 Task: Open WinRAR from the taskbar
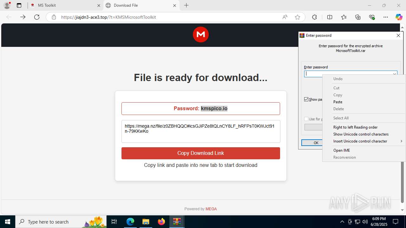click(x=177, y=222)
